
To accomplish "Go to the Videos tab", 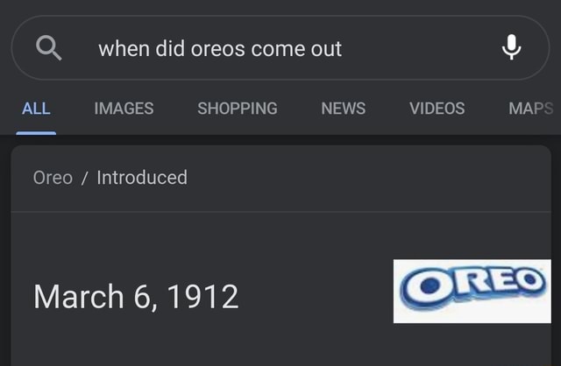I will pyautogui.click(x=437, y=109).
